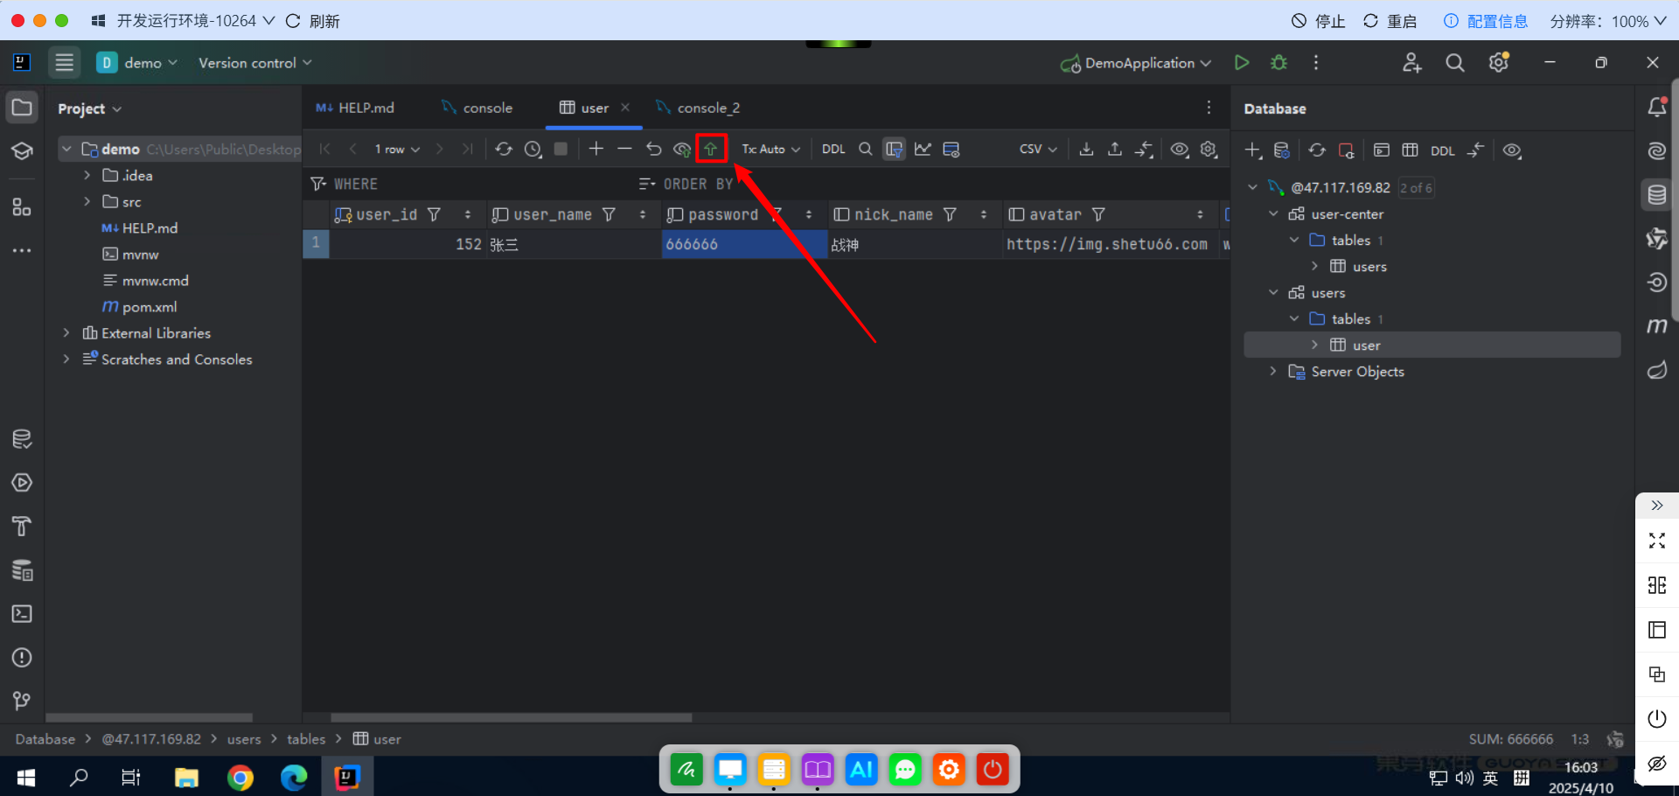Image resolution: width=1679 pixels, height=796 pixels.
Task: Filter the avatar column via funnel icon
Action: 1099,214
